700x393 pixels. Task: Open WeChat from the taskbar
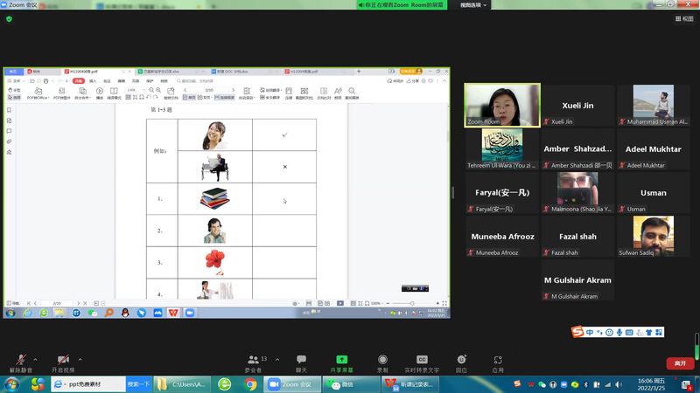coord(352,384)
